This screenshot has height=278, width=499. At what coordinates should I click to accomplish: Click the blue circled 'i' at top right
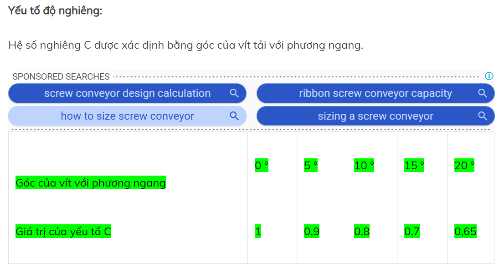(490, 76)
